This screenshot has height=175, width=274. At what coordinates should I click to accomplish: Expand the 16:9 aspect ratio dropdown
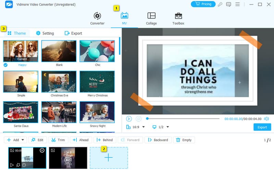pyautogui.click(x=136, y=127)
